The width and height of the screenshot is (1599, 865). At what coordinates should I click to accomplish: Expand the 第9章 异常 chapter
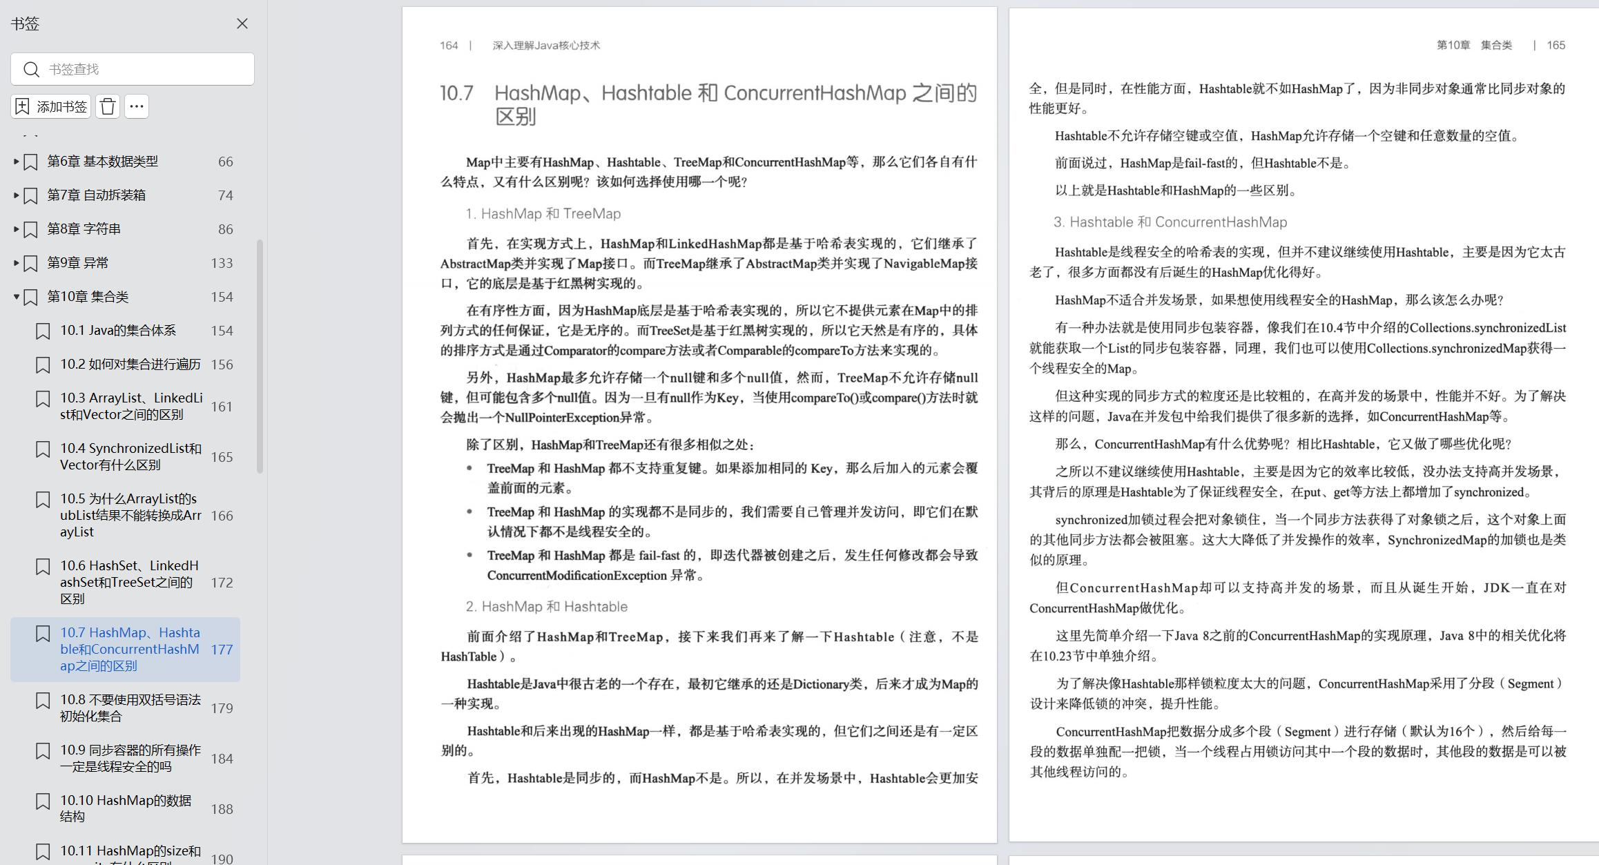click(x=17, y=263)
